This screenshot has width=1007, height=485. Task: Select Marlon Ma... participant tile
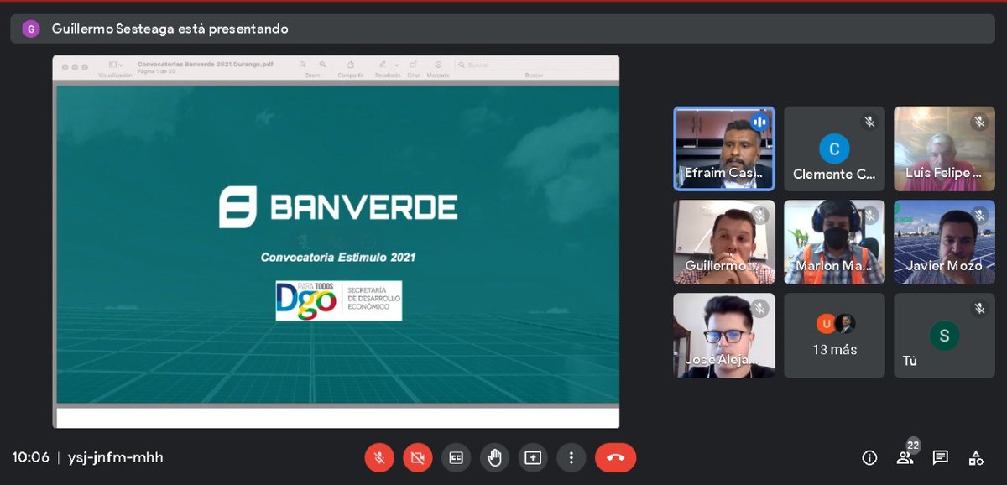pyautogui.click(x=834, y=242)
